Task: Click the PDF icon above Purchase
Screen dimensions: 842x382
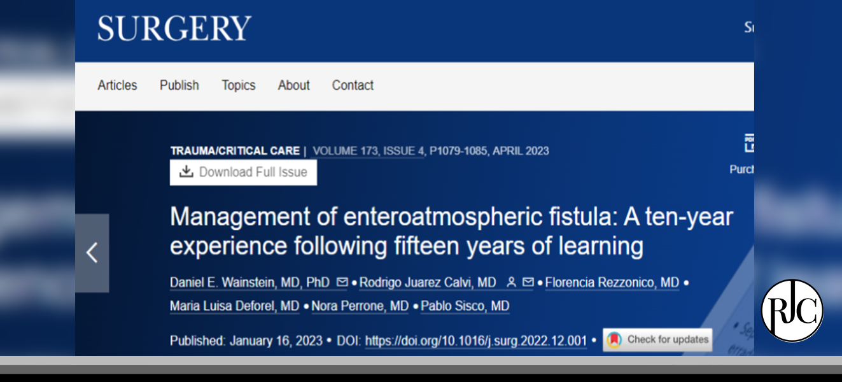Action: tap(748, 144)
